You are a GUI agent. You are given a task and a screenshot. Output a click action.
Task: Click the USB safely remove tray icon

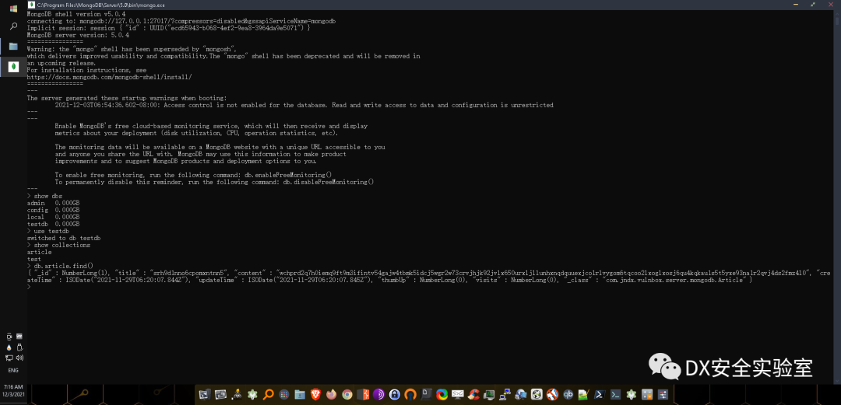click(19, 347)
